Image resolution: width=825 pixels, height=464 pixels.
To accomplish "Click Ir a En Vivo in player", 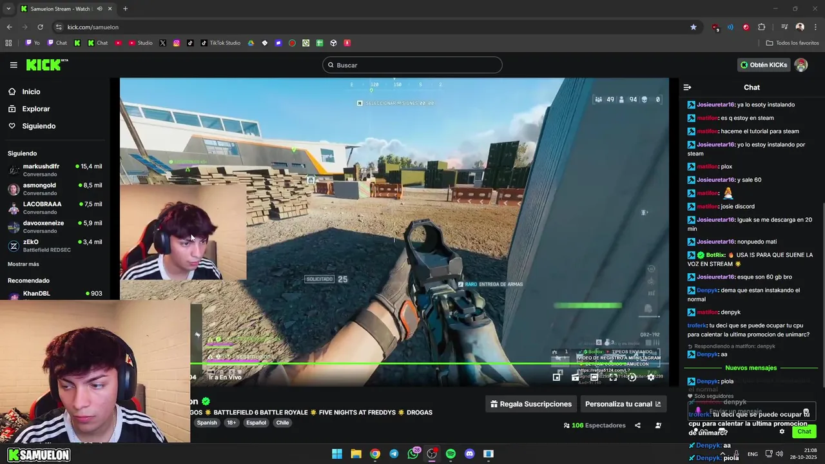I will 225,377.
